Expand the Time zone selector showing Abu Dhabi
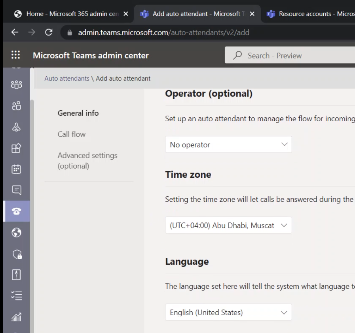The width and height of the screenshot is (355, 333). (x=228, y=225)
